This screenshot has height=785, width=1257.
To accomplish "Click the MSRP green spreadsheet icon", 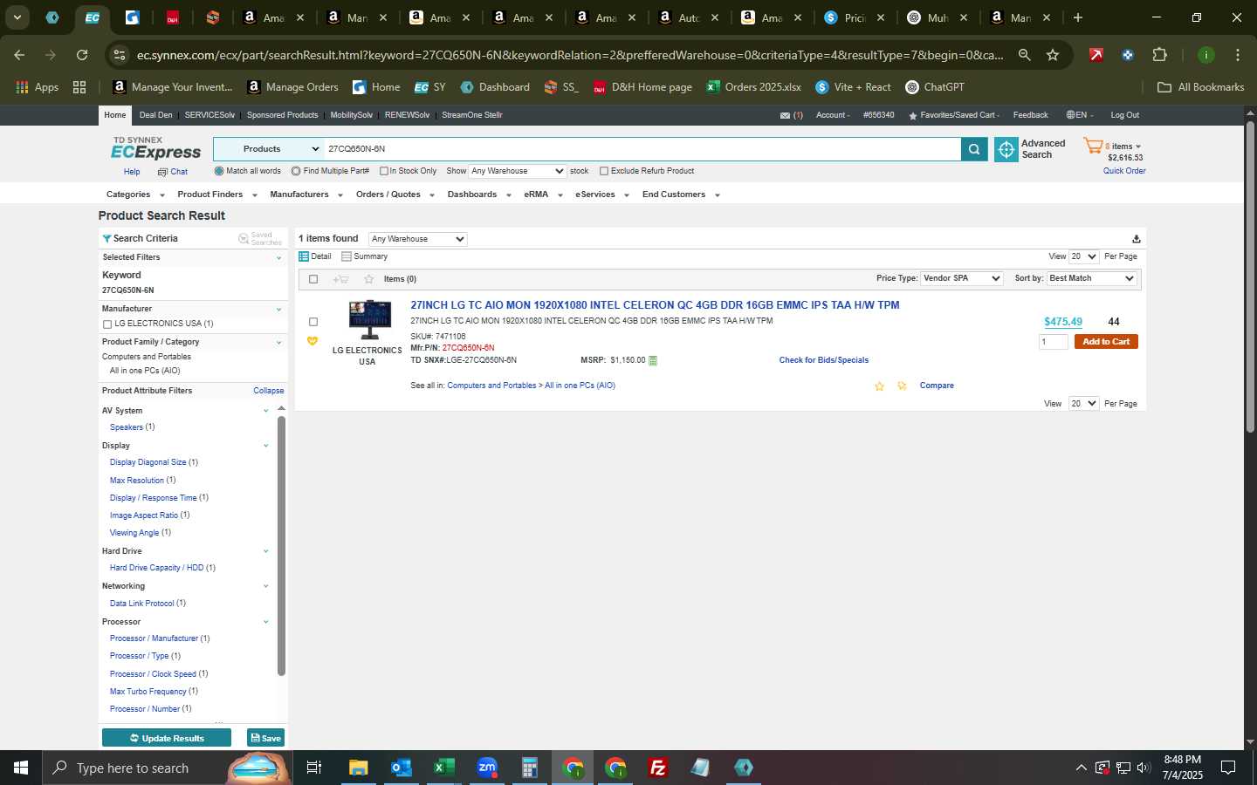I will coord(653,360).
